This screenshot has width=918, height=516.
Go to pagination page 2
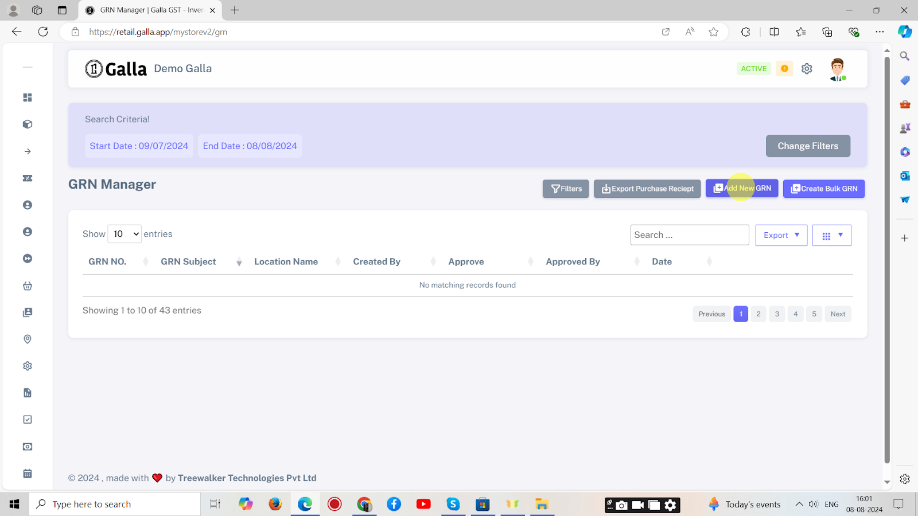coord(758,314)
